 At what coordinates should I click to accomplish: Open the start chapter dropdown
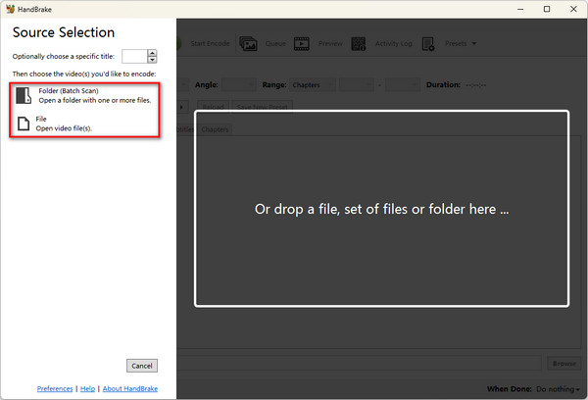point(357,85)
